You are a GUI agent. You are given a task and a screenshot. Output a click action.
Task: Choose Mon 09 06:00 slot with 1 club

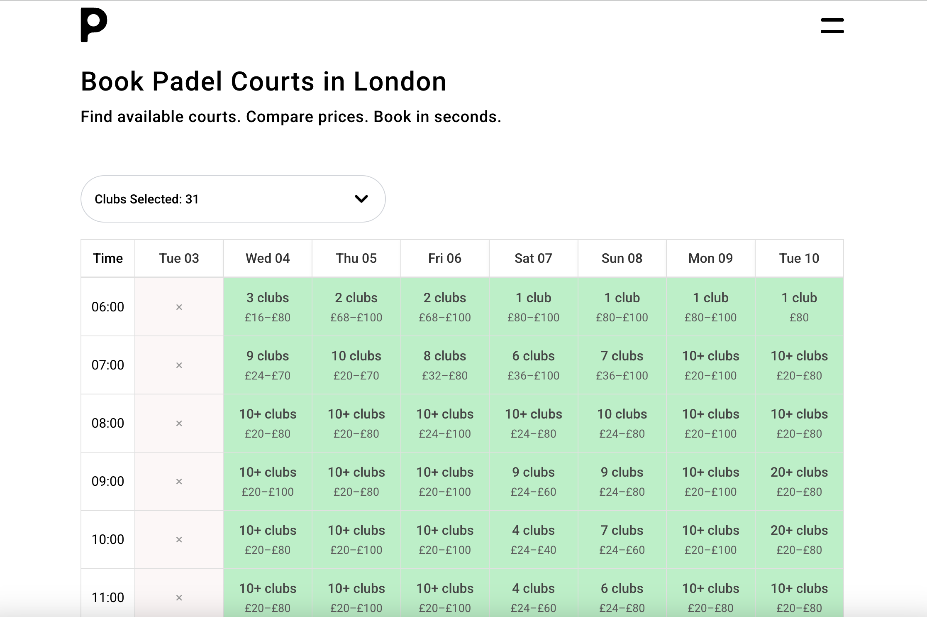(x=710, y=307)
